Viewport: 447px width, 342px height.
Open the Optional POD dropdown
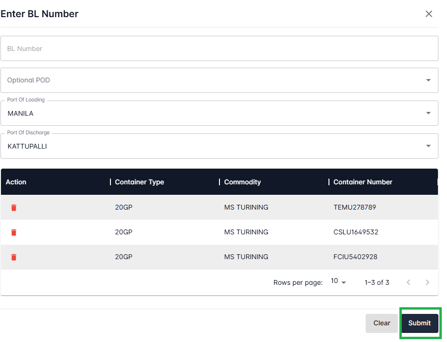219,80
